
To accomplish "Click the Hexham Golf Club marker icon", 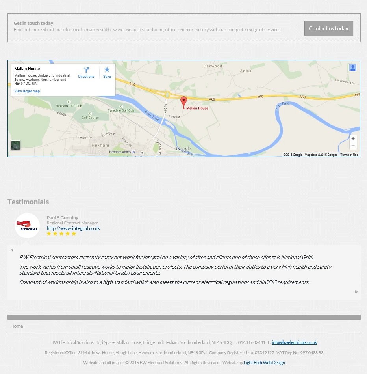I will (69, 102).
